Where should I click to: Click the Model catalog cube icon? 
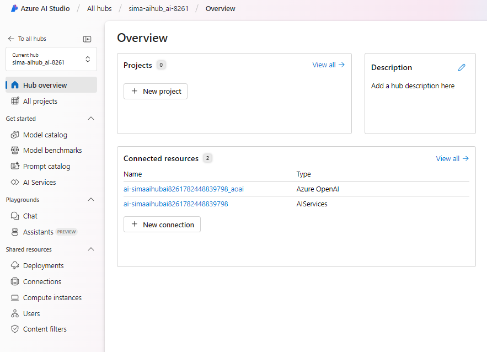pos(15,135)
